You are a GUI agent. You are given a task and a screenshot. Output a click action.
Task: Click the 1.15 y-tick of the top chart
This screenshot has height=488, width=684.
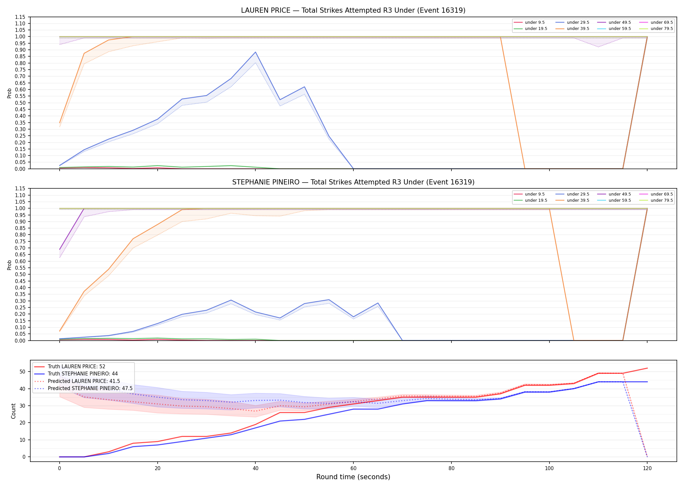pos(20,17)
